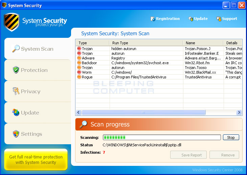
Task: Click the Registration document icon in the header
Action: pyautogui.click(x=153, y=19)
